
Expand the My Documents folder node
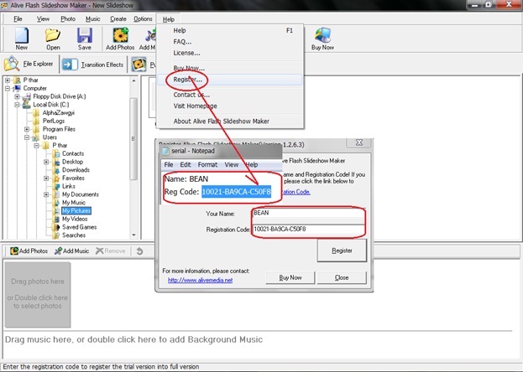(x=46, y=194)
